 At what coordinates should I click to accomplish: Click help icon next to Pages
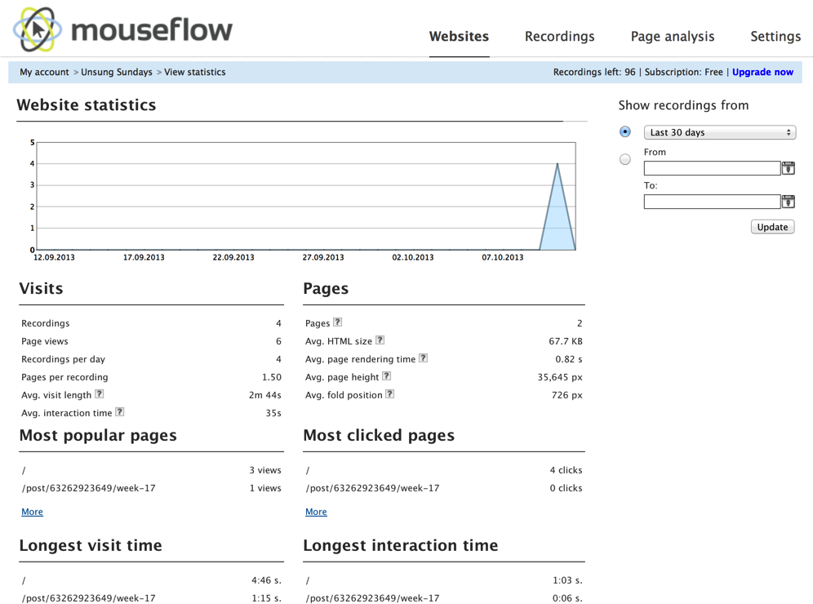click(x=337, y=322)
